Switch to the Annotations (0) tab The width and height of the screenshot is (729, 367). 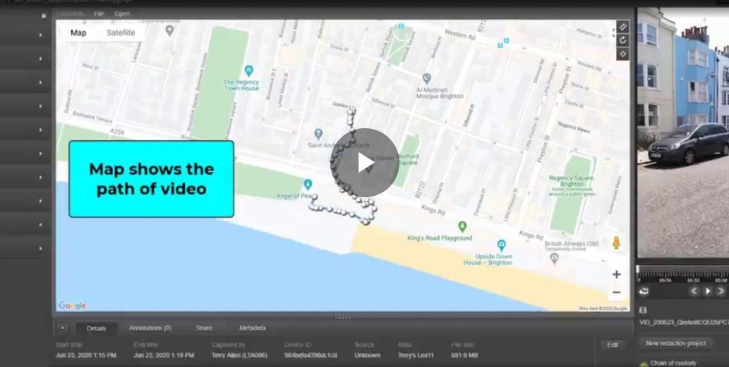(x=150, y=328)
